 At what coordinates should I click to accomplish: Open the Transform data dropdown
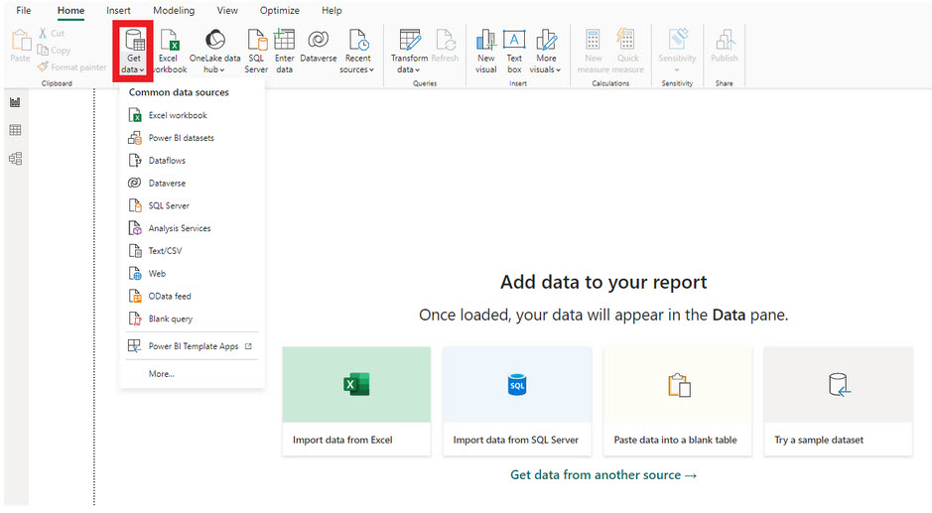(x=409, y=52)
